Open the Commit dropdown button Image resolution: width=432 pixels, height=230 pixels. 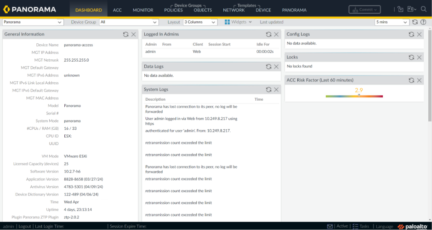pos(364,9)
